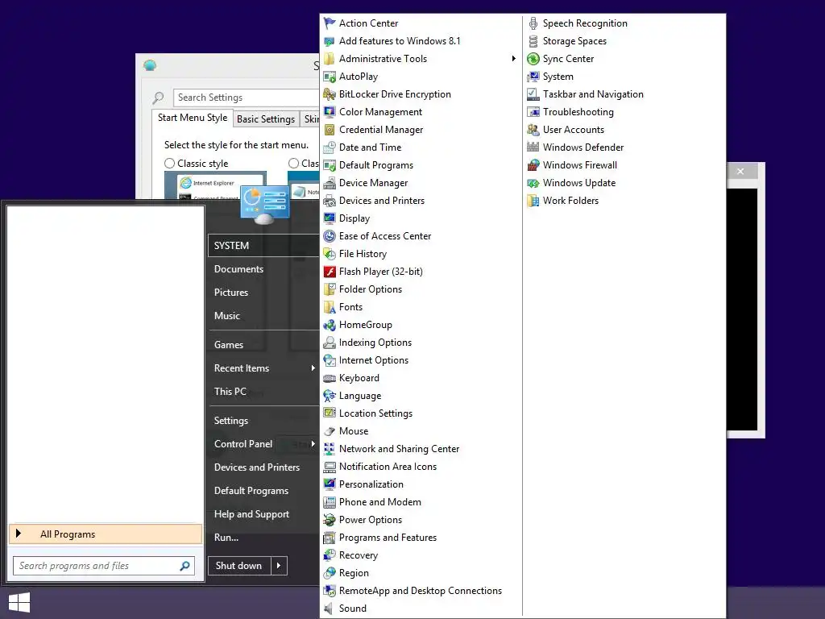Screen dimensions: 825x619
Task: Open Documents from the start menu
Action: click(x=238, y=269)
